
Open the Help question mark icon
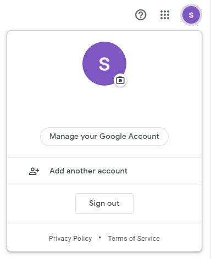141,15
